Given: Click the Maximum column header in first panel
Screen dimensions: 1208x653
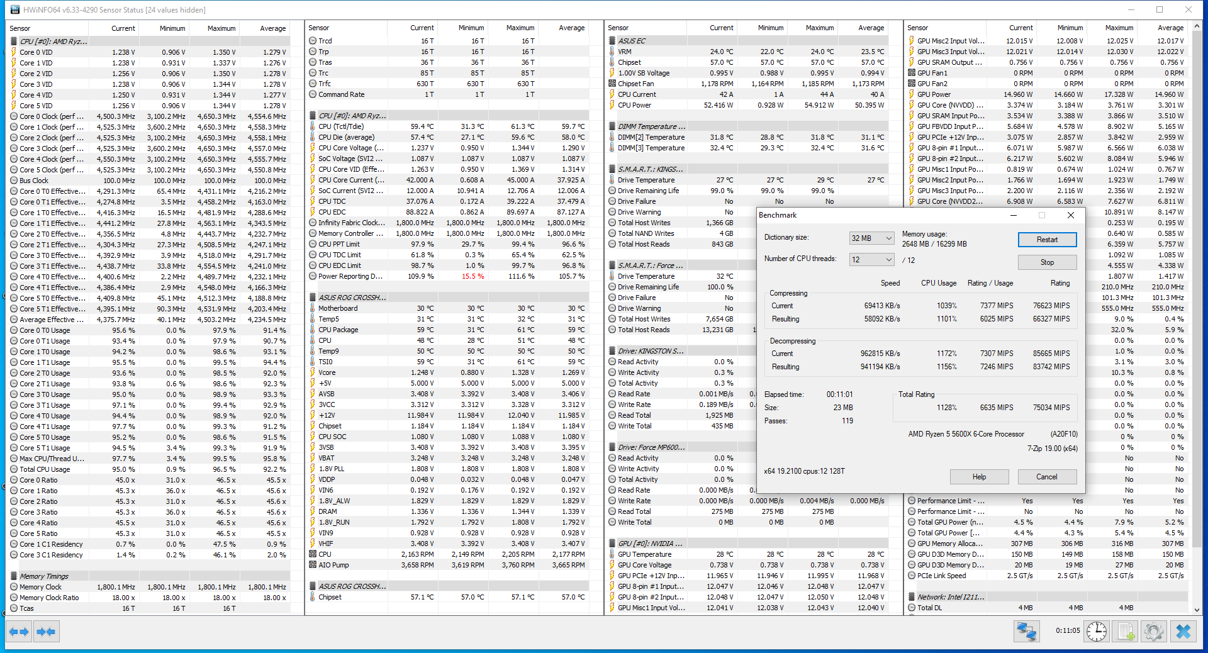Looking at the screenshot, I should pyautogui.click(x=221, y=28).
